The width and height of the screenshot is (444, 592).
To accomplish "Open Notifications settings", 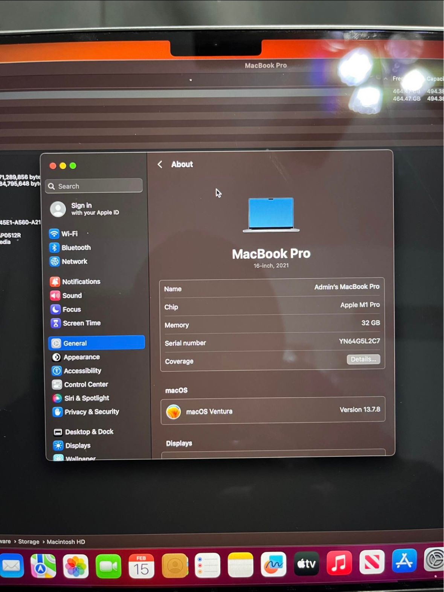I will coord(75,282).
